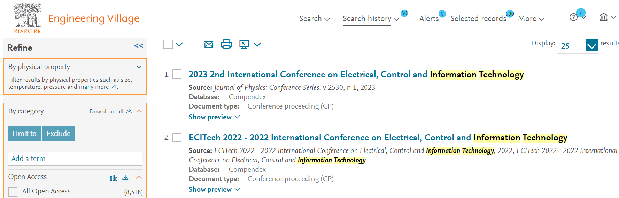
Task: Click Open Access bar chart icon
Action: tap(114, 178)
